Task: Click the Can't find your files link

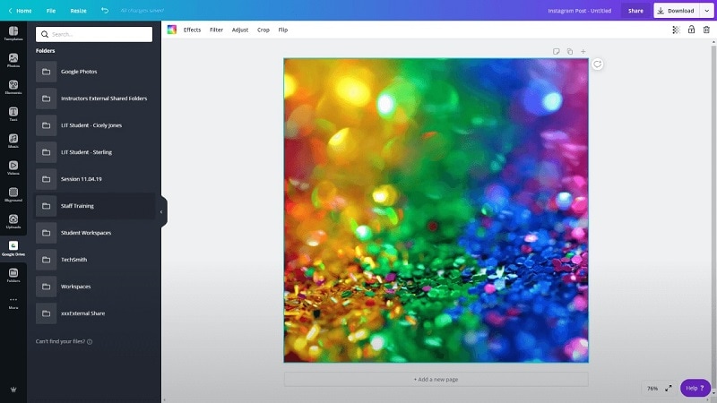Action: (x=60, y=341)
